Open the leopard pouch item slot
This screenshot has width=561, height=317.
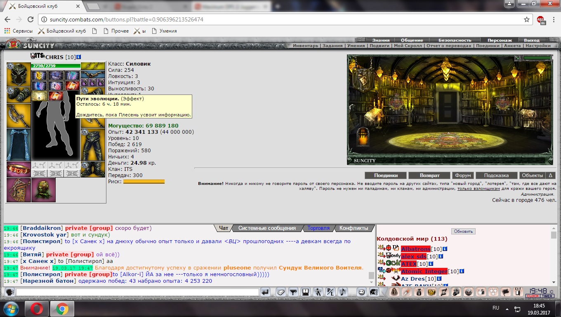(x=19, y=190)
